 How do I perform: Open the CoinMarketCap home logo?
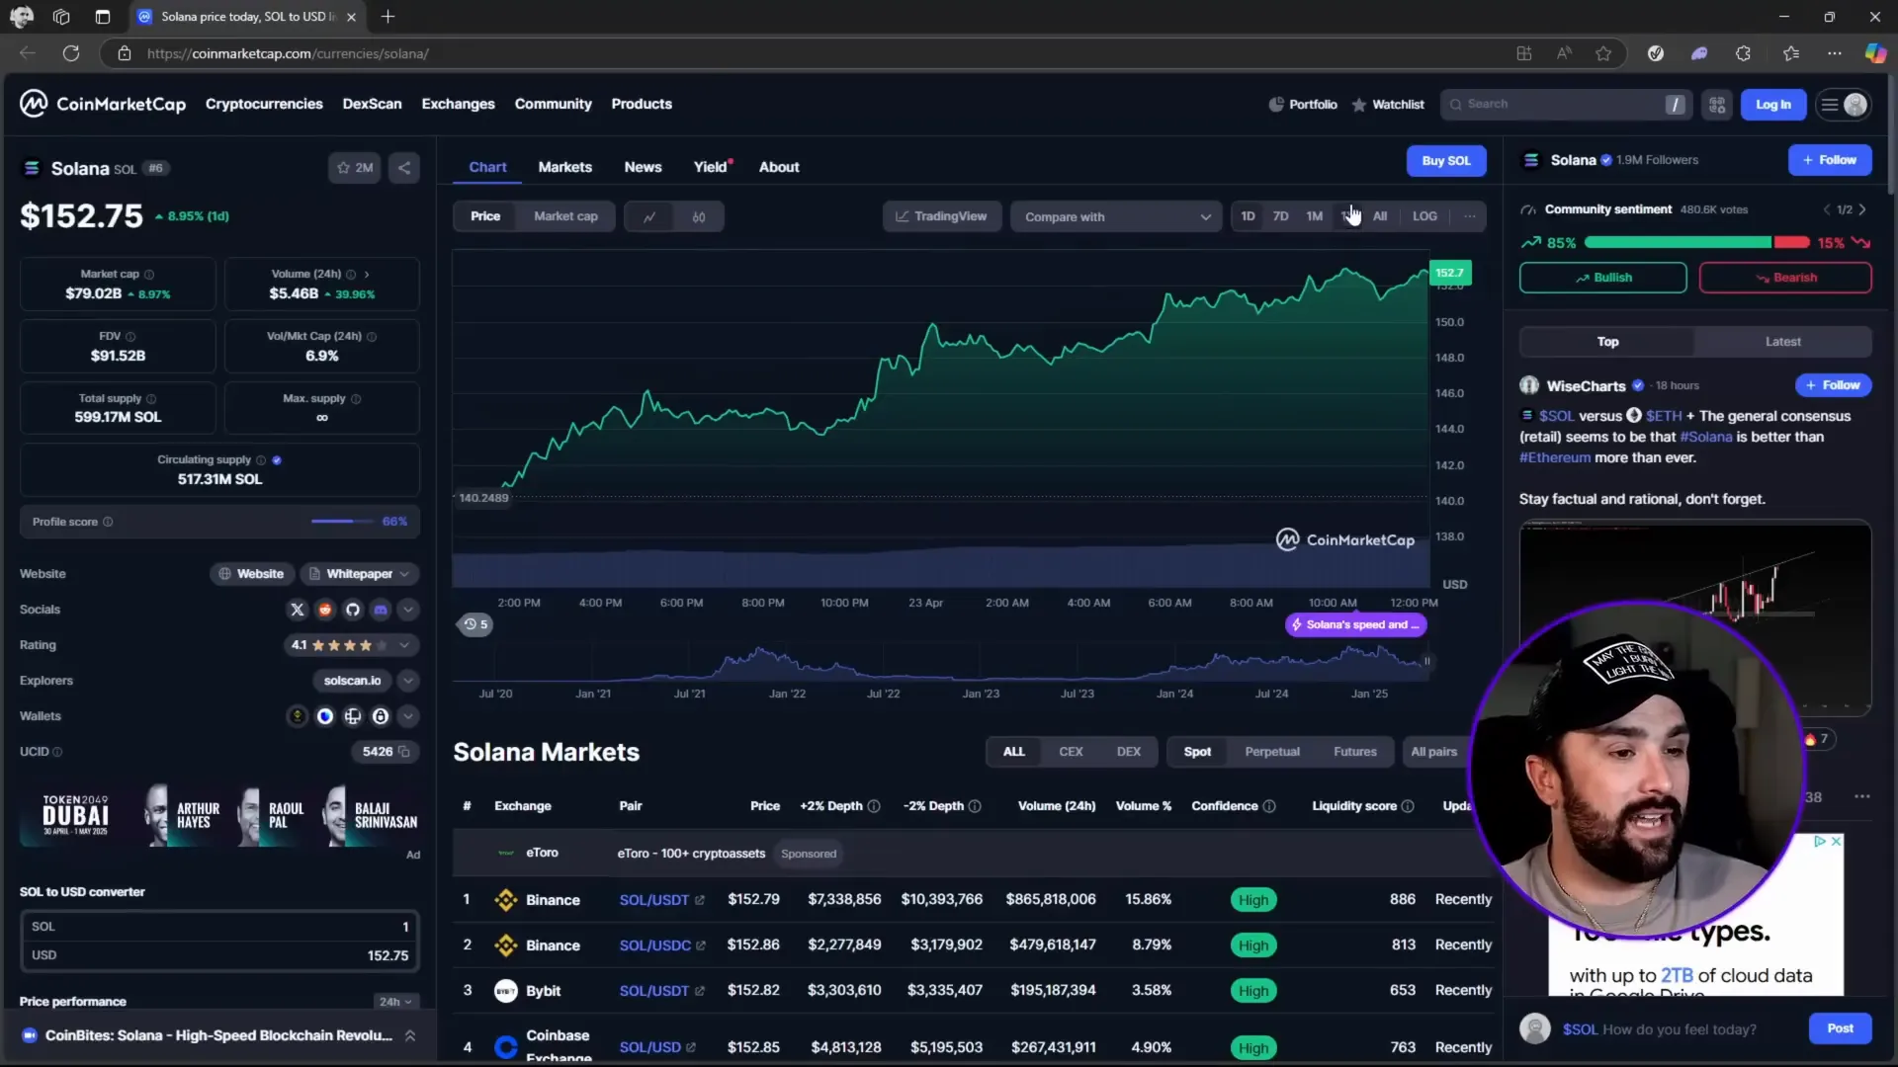click(x=103, y=104)
